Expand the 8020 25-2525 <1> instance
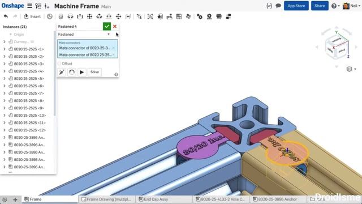The width and height of the screenshot is (362, 204). point(5,49)
